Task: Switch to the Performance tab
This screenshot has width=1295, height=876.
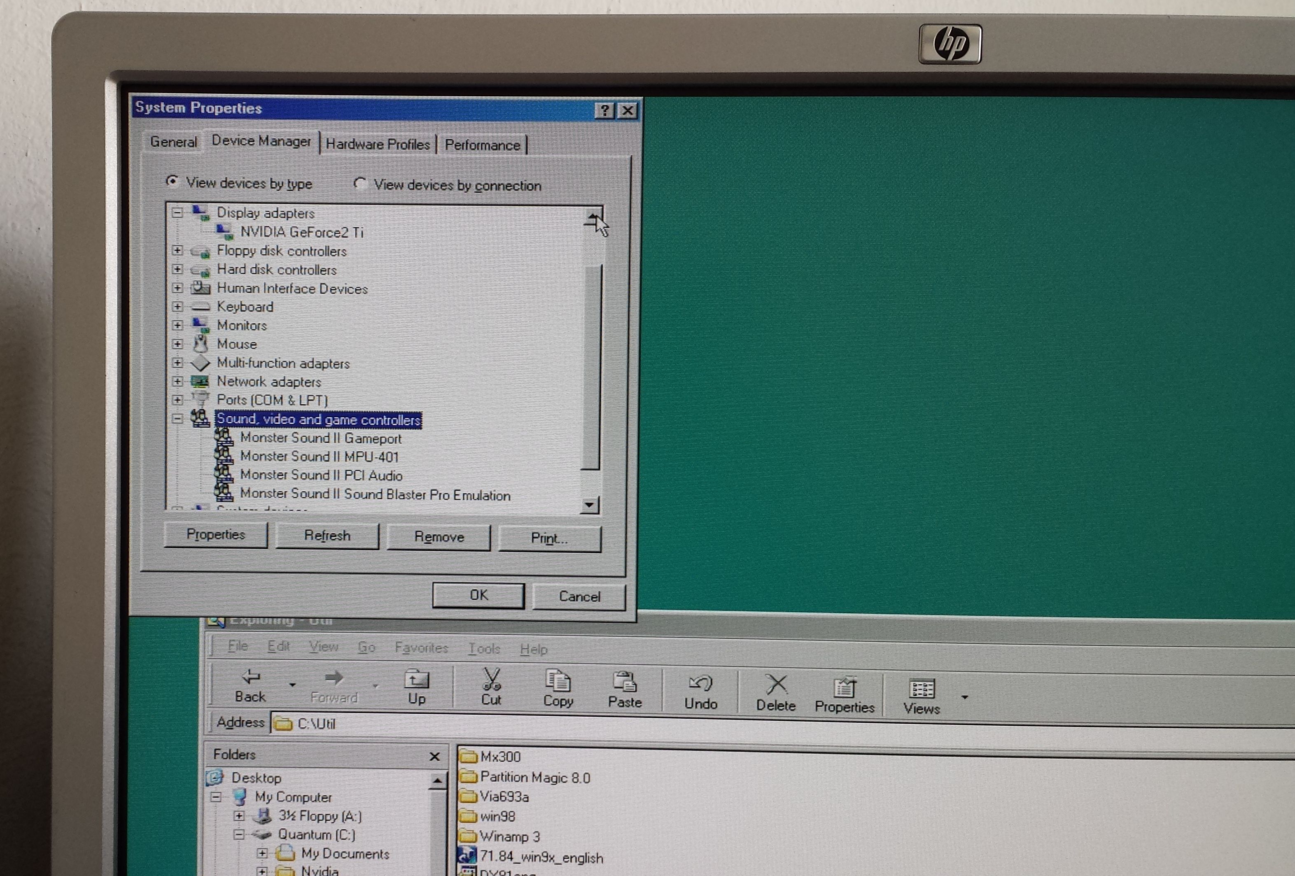Action: click(482, 145)
